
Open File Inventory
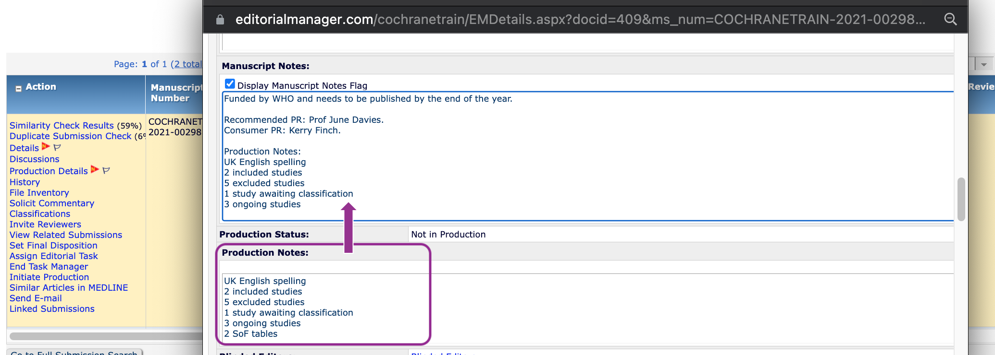(39, 193)
